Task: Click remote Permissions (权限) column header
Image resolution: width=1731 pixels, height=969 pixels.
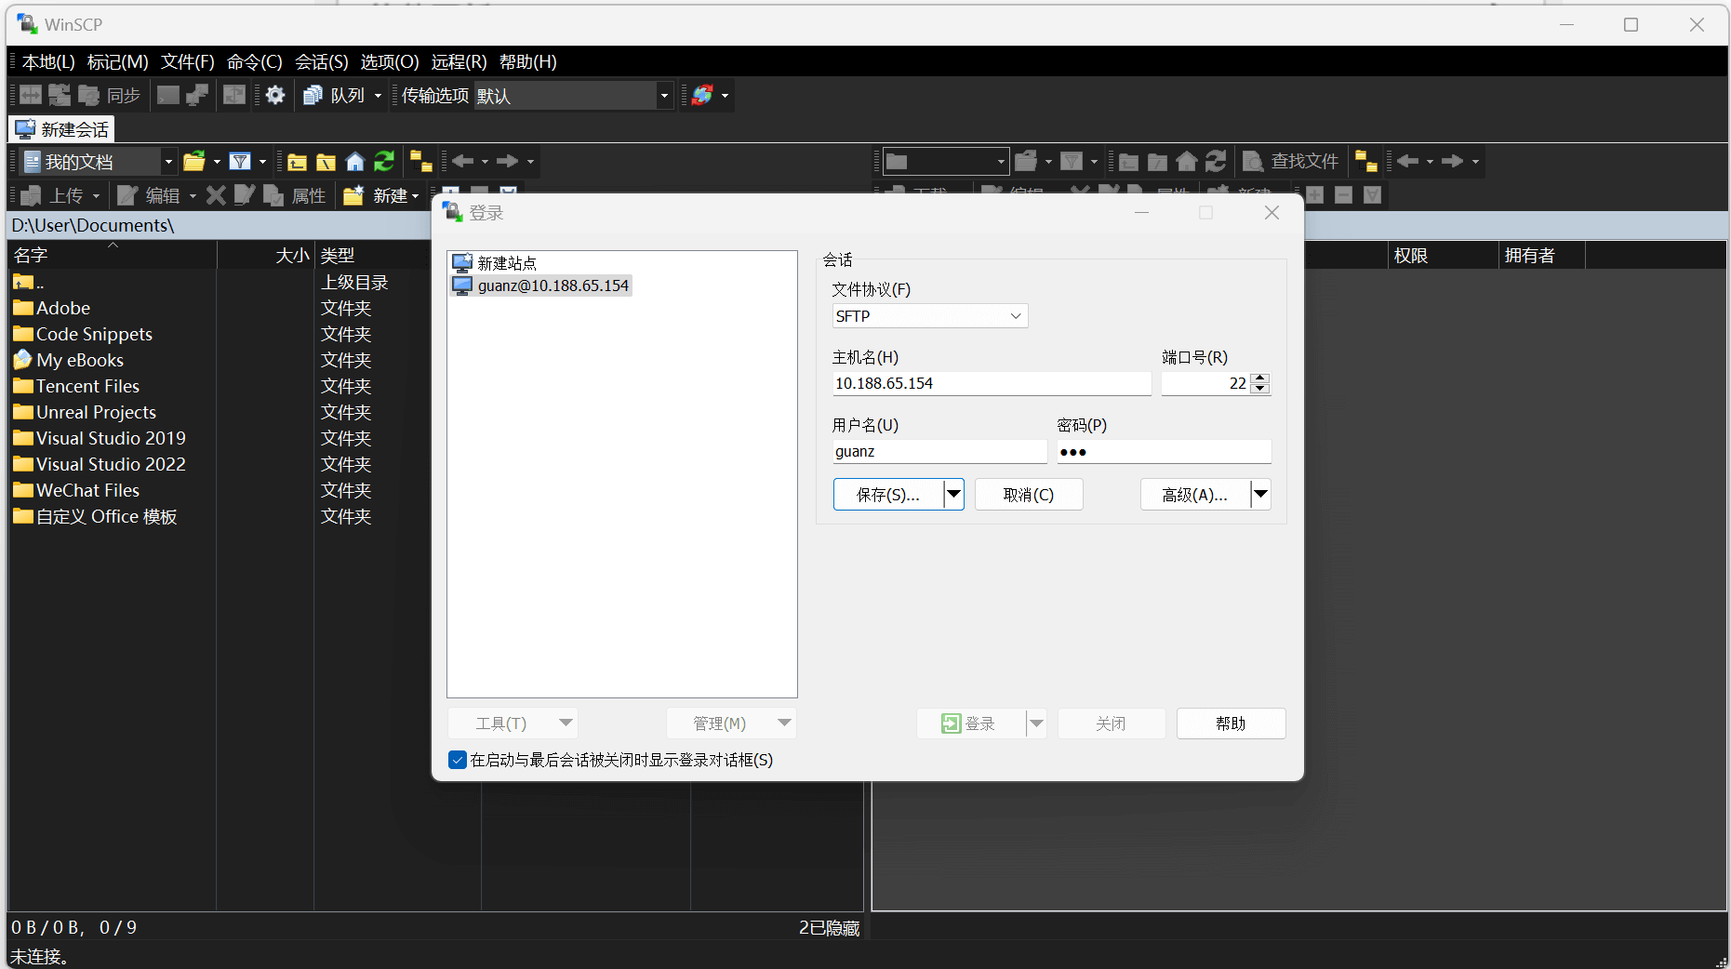Action: pos(1442,256)
